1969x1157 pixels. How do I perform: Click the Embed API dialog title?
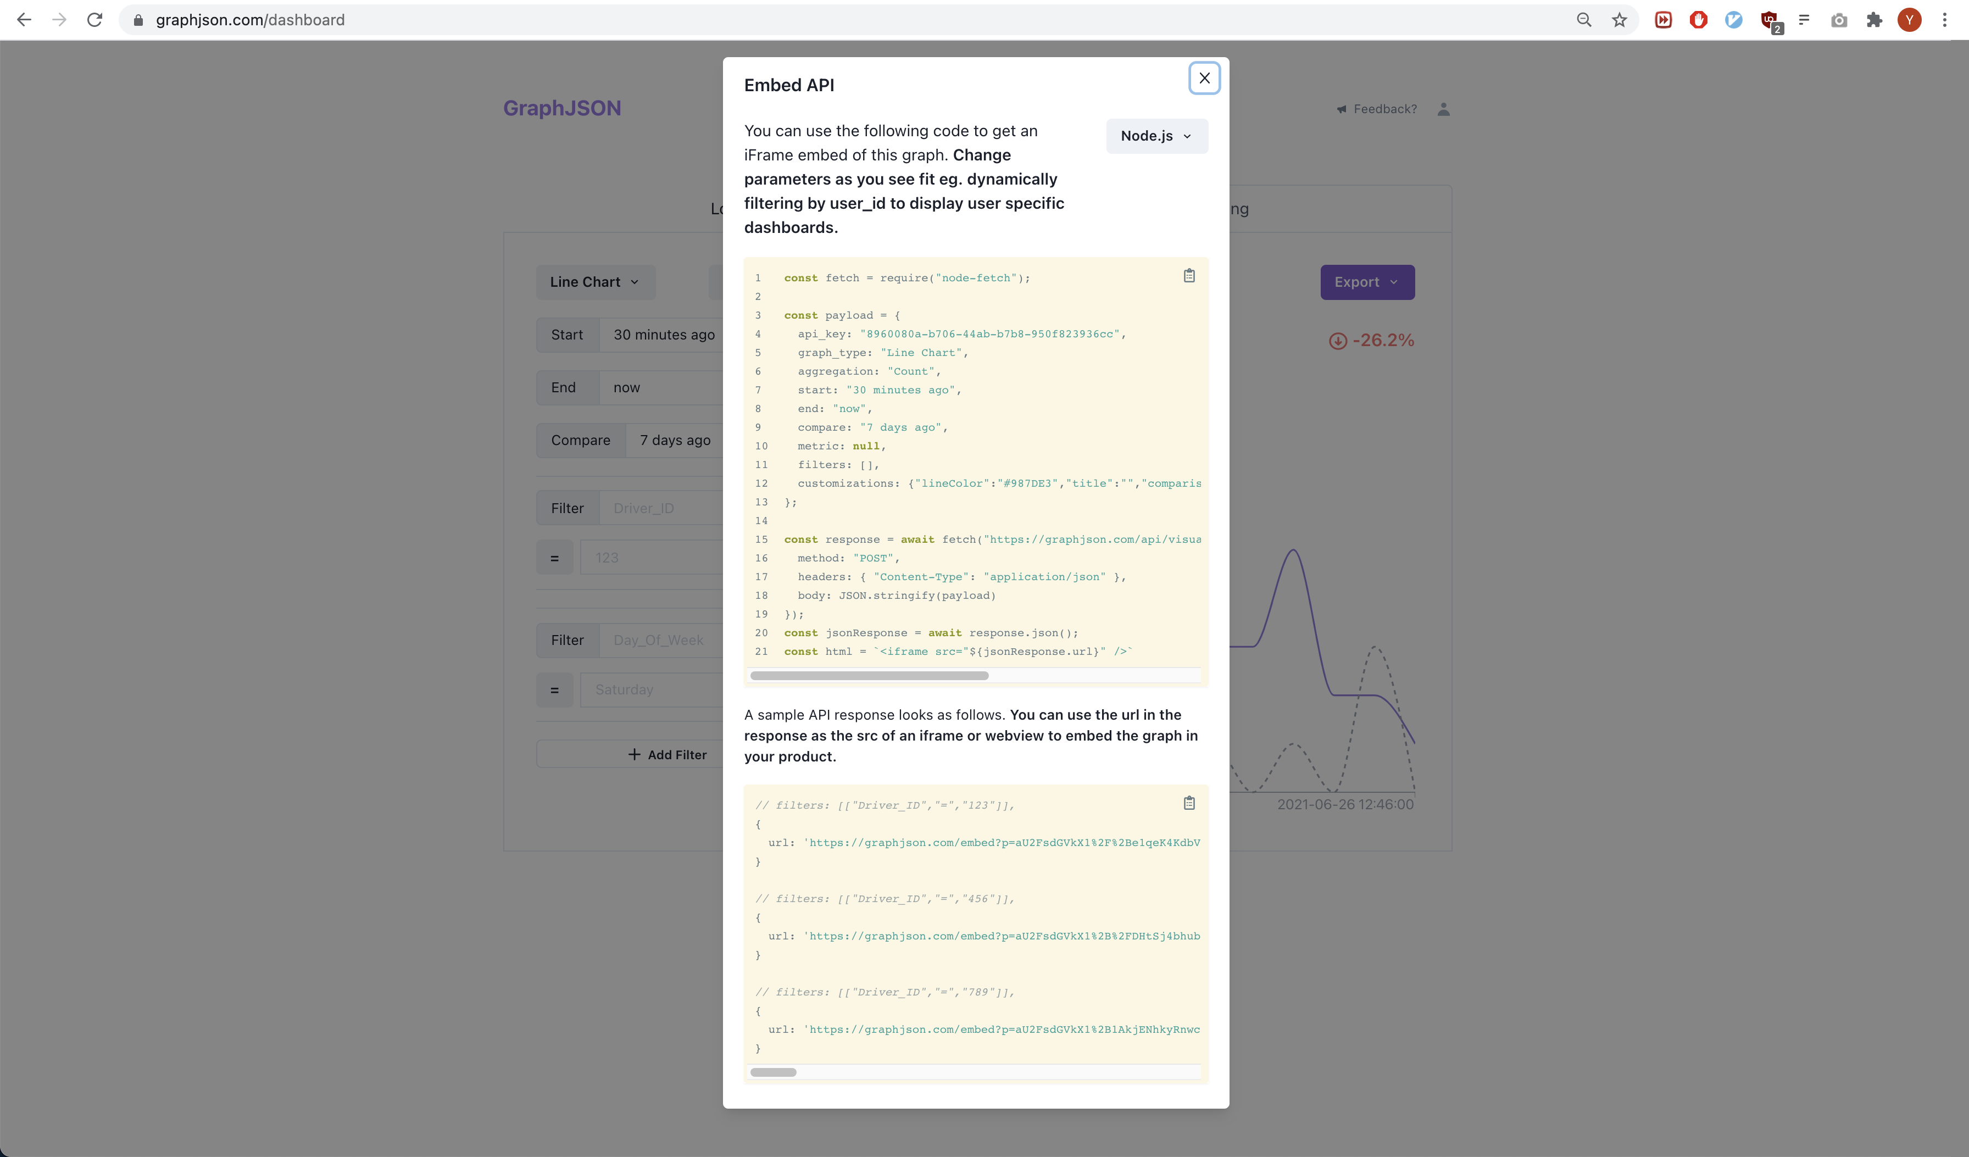click(x=788, y=85)
